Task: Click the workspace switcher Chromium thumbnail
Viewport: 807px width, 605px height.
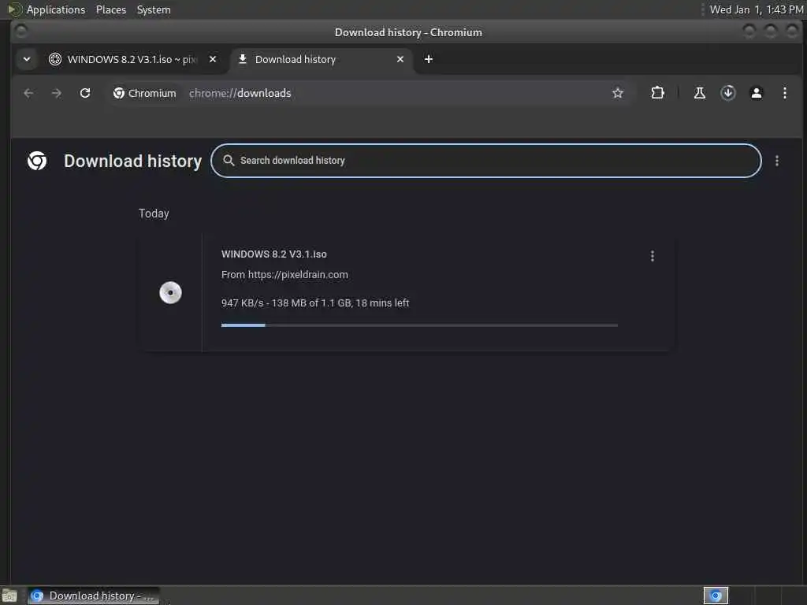Action: pos(716,596)
